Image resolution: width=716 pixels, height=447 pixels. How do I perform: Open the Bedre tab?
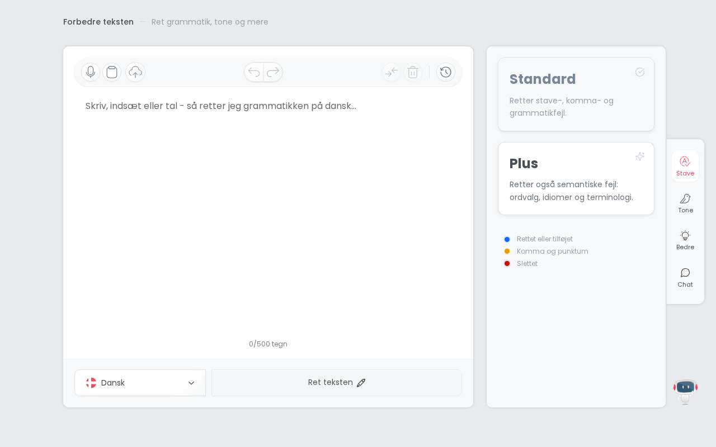pos(685,240)
